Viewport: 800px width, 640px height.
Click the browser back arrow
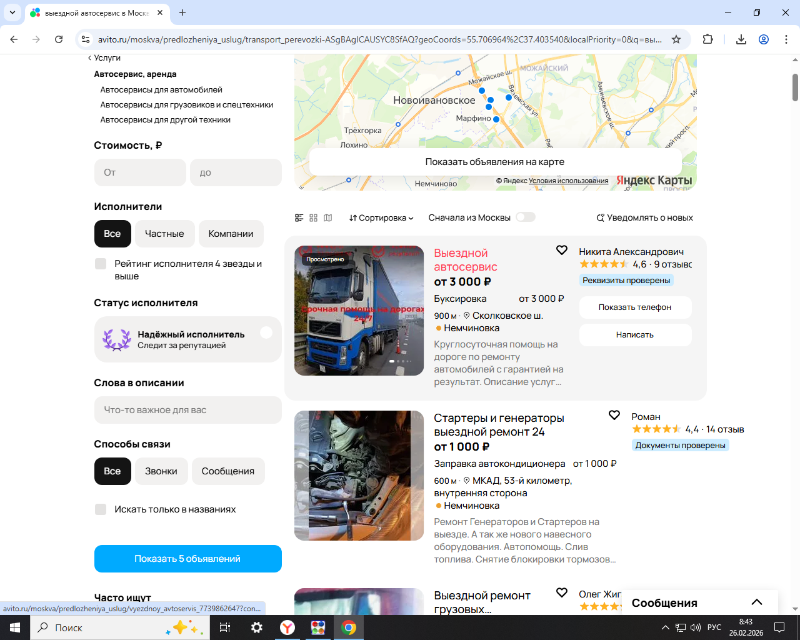(14, 39)
